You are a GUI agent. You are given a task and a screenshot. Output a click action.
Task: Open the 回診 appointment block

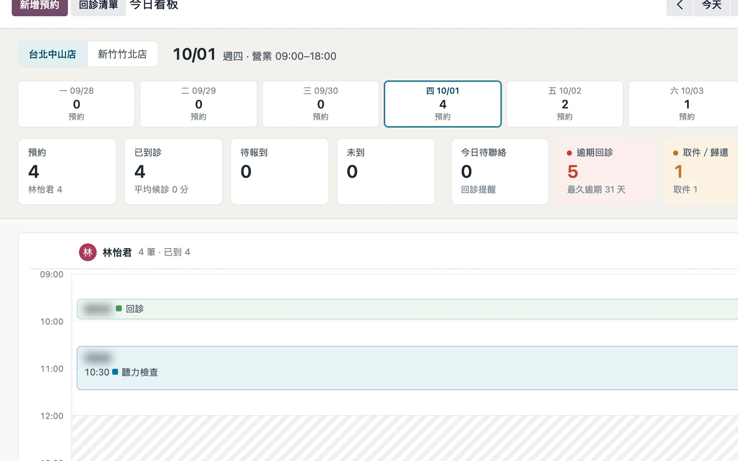[x=407, y=309]
